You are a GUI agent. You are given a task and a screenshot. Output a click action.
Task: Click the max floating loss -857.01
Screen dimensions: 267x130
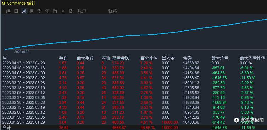pos(218,68)
